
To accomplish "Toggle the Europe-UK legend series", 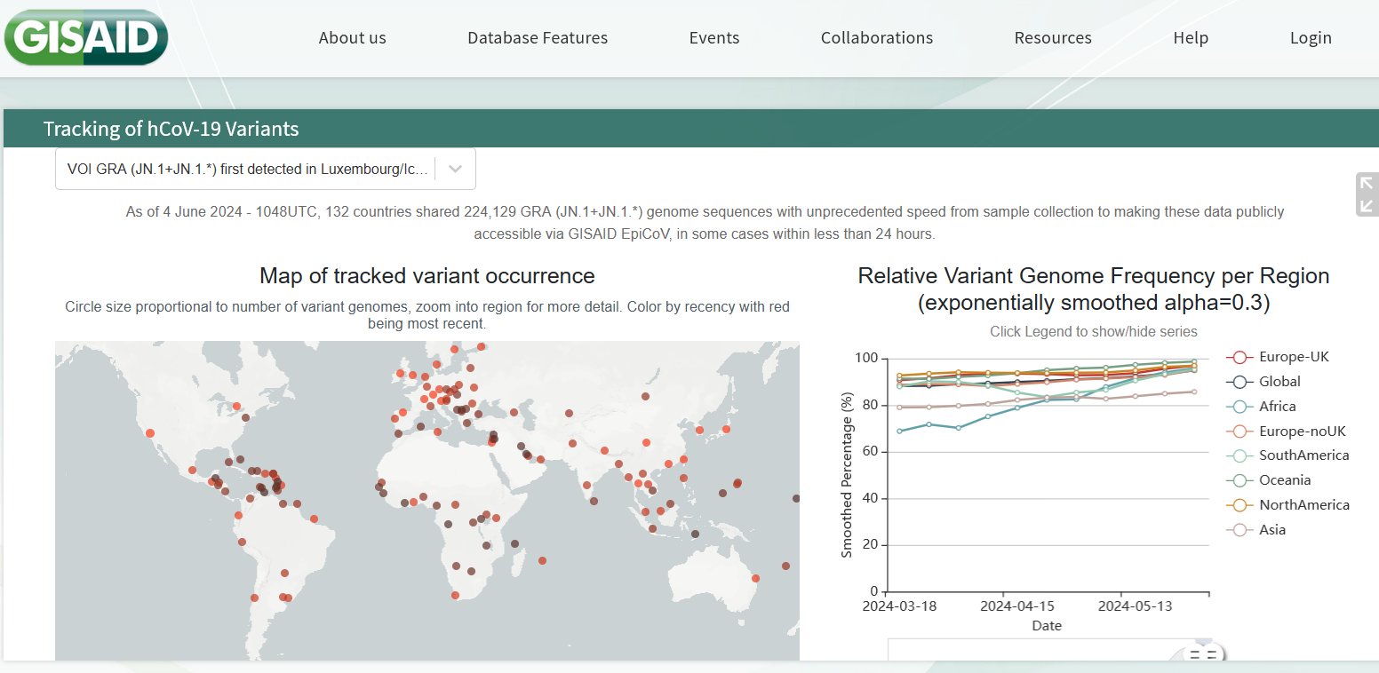I will (x=1240, y=357).
